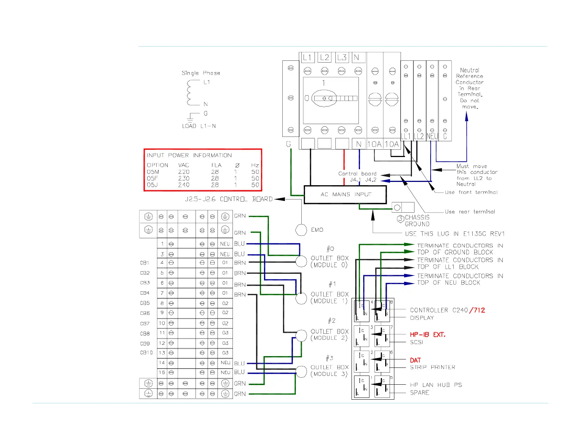Click the EMO circle symbol

(301, 230)
